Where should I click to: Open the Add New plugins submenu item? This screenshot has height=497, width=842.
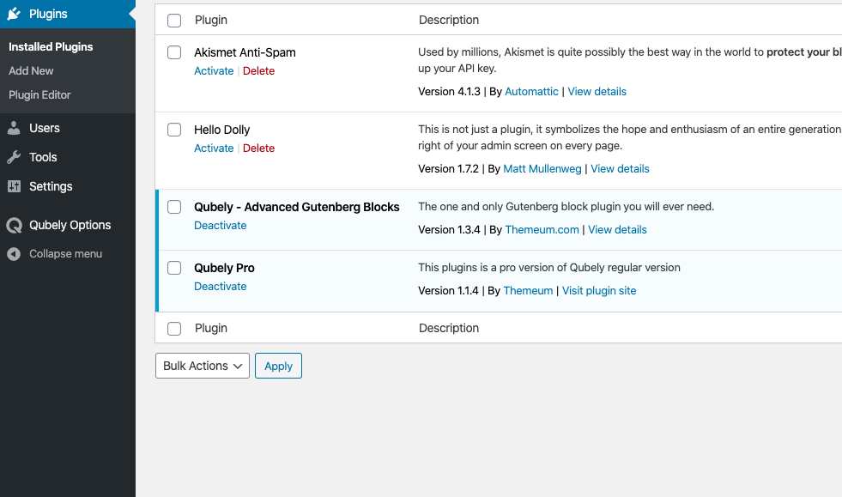point(31,70)
